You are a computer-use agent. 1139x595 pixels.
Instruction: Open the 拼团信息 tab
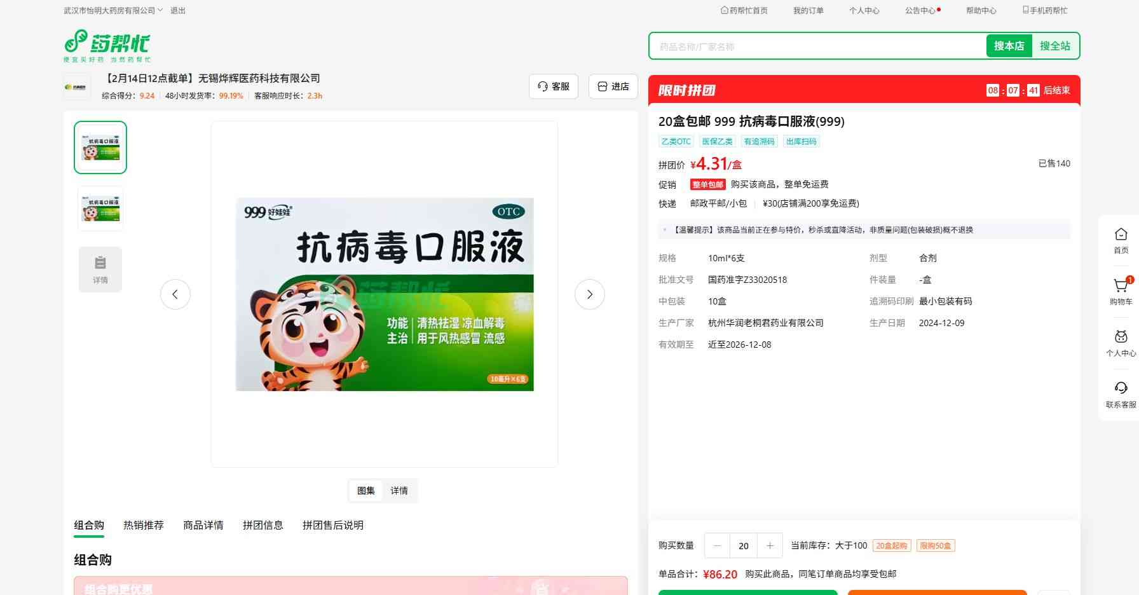[263, 525]
